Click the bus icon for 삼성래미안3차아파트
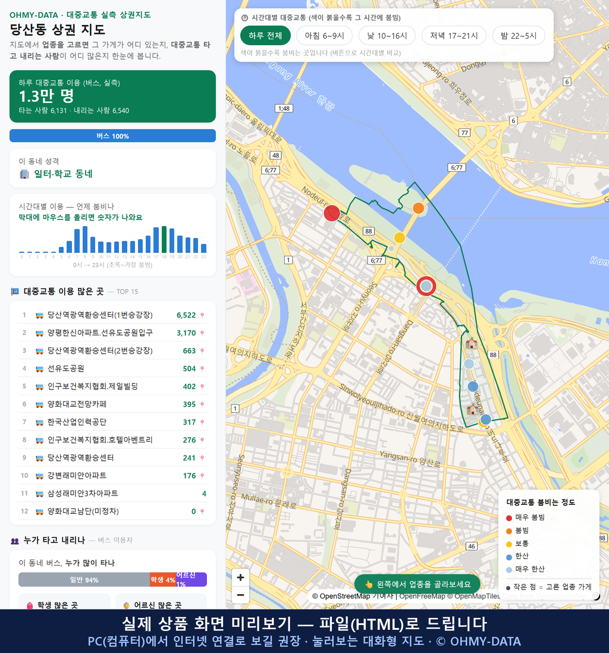This screenshot has height=653, width=609. click(40, 494)
